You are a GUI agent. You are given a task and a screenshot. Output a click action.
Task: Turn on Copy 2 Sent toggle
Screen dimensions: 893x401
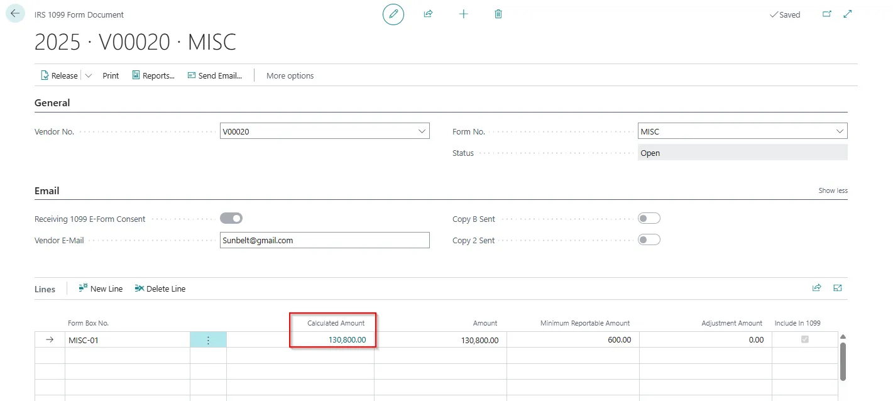click(649, 240)
